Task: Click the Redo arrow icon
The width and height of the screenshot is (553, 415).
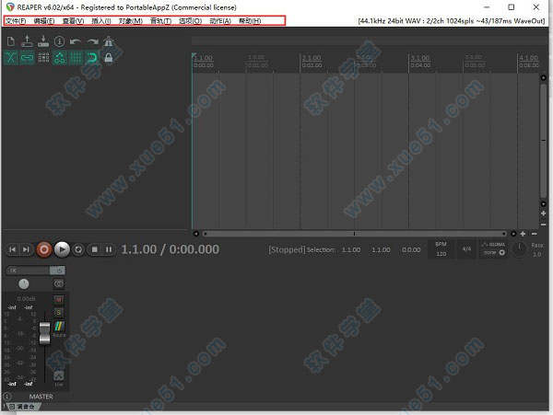Action: click(92, 41)
